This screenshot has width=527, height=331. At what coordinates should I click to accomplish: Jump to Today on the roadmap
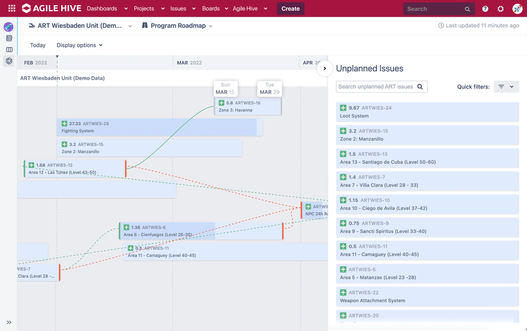pos(37,45)
